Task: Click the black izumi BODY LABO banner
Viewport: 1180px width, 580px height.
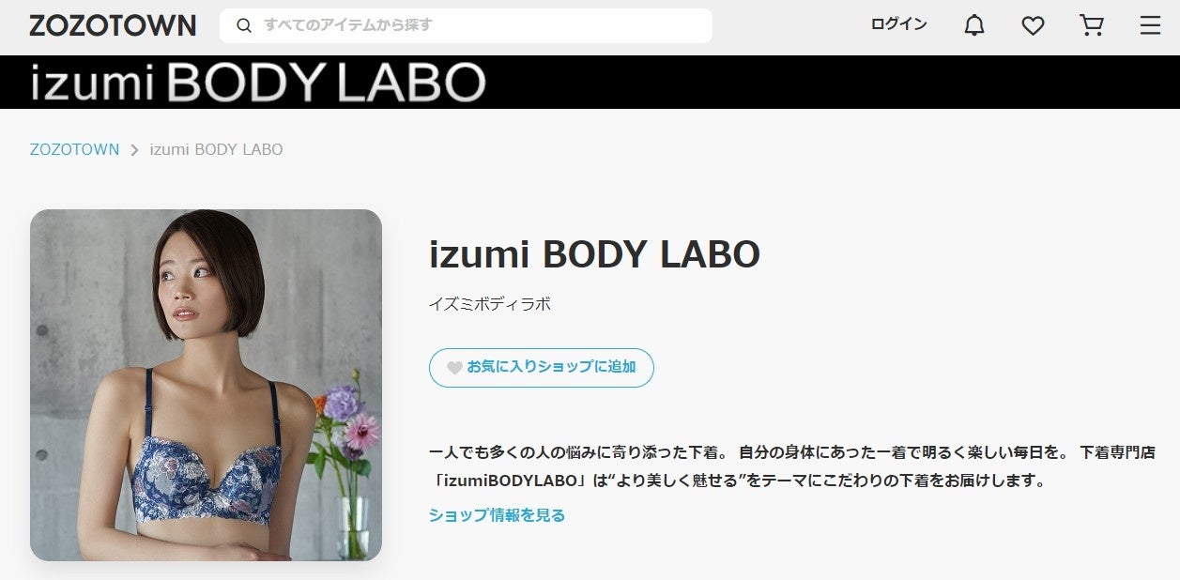Action: (590, 83)
